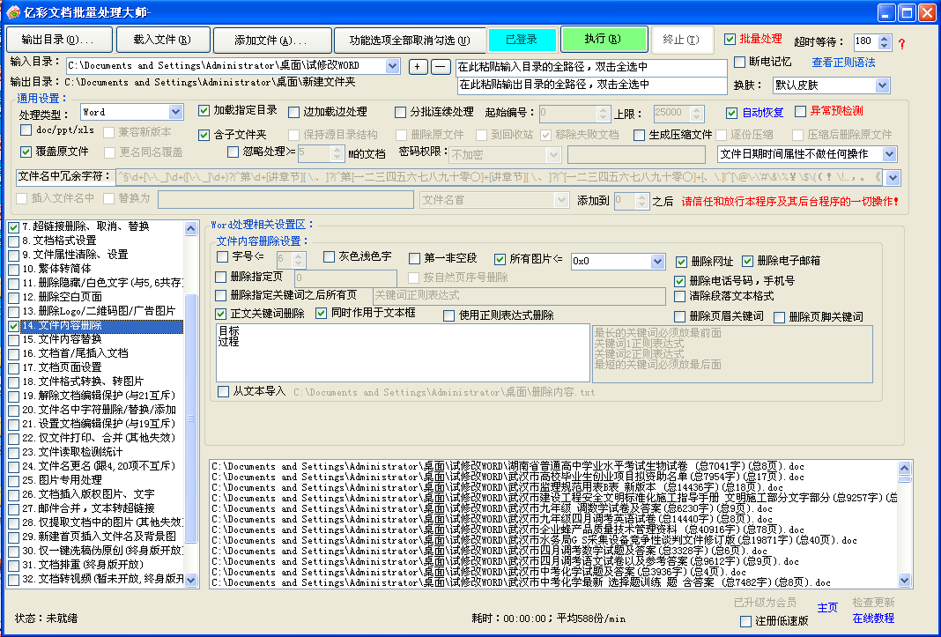The image size is (941, 637).
Task: Toggle the 同时作用于文本框 checkbox
Action: tap(321, 314)
